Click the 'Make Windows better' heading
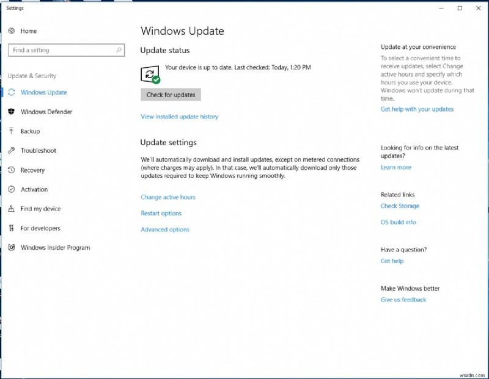This screenshot has width=489, height=379. tap(410, 289)
